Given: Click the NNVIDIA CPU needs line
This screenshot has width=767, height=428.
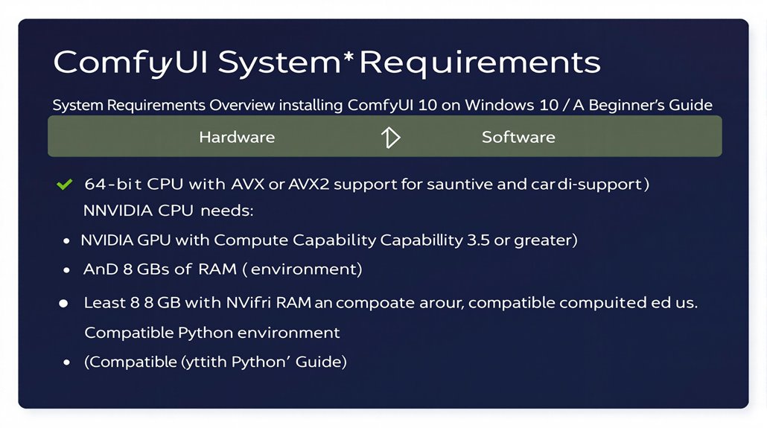Looking at the screenshot, I should 168,211.
